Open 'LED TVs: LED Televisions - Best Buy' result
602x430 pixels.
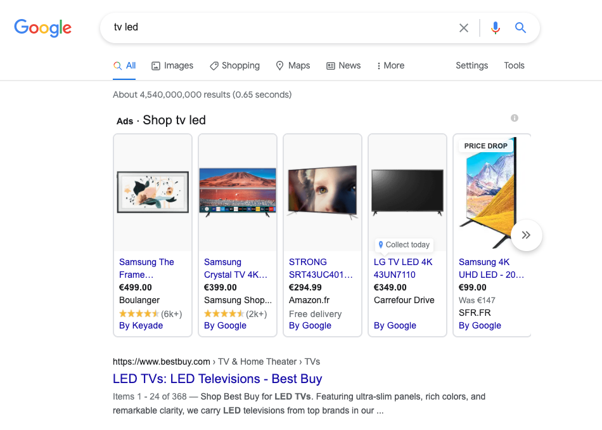217,379
